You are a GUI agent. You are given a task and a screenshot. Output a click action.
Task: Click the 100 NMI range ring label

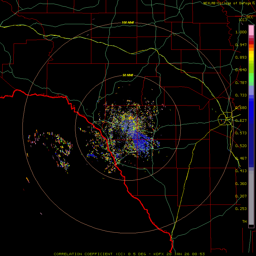coord(128,22)
